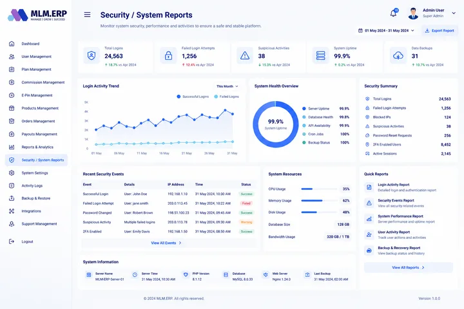
Task: Click the System Performance Report icon
Action: (x=369, y=219)
